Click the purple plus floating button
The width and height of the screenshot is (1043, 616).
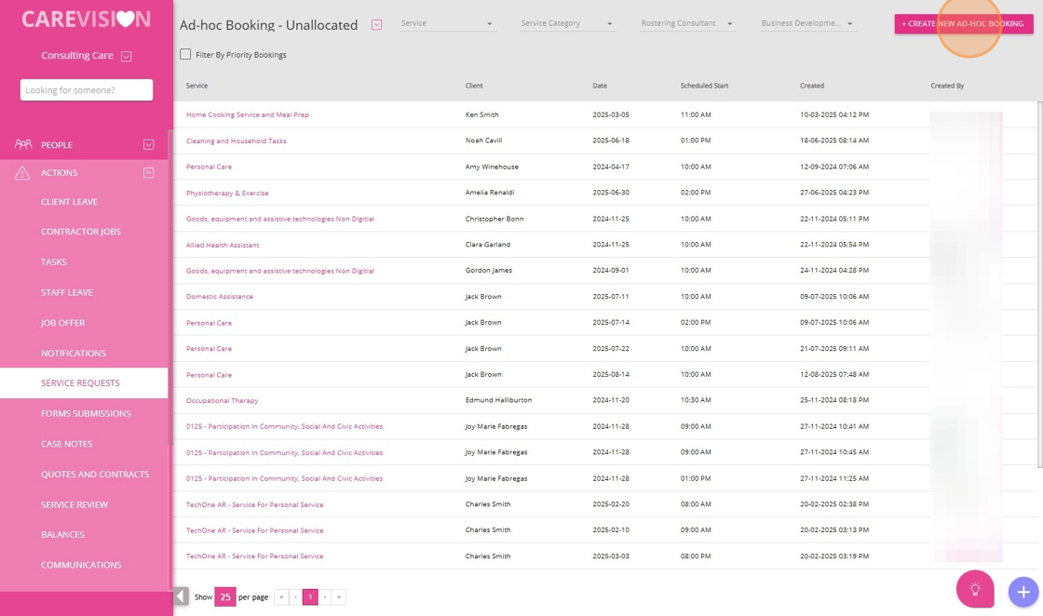[x=1023, y=592]
